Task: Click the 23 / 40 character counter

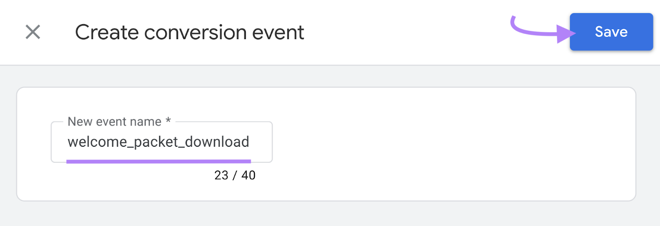Action: coord(235,175)
